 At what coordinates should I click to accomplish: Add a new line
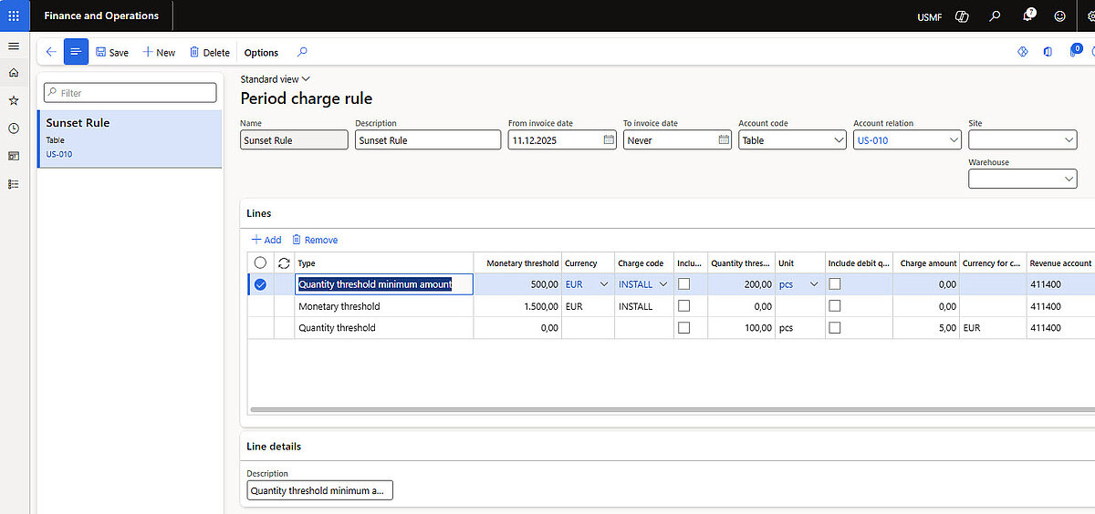click(266, 240)
